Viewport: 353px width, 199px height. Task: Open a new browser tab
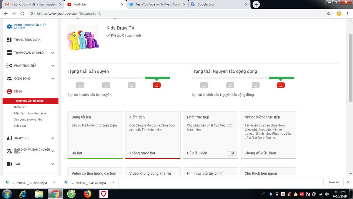(x=256, y=4)
